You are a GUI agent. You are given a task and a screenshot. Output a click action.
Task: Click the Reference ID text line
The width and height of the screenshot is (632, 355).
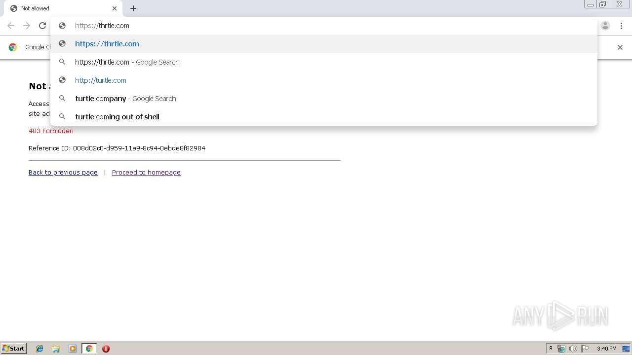click(x=117, y=148)
